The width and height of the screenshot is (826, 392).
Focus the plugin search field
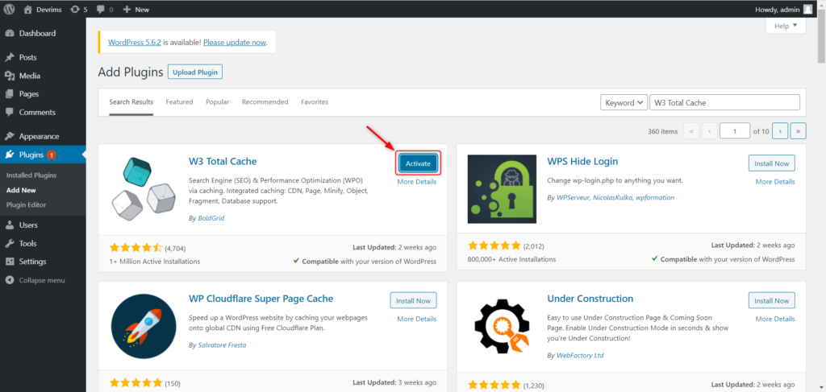[x=725, y=102]
